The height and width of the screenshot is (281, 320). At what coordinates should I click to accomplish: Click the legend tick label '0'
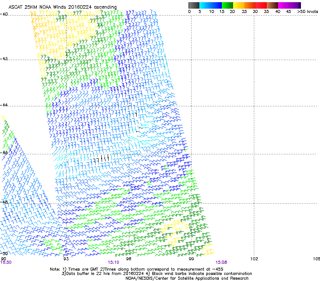point(189,11)
